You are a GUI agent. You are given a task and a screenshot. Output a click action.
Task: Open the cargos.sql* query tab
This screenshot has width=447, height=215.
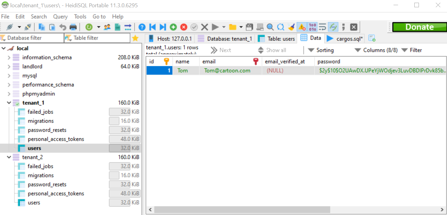tap(345, 39)
